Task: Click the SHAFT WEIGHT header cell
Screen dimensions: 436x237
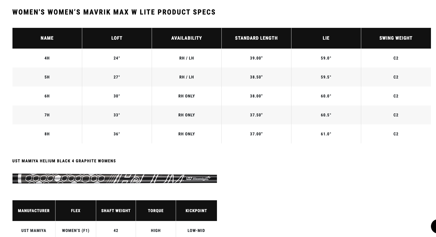Action: click(116, 211)
